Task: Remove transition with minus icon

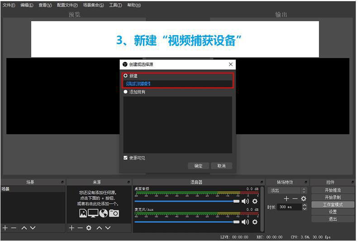Action: [x=295, y=198]
